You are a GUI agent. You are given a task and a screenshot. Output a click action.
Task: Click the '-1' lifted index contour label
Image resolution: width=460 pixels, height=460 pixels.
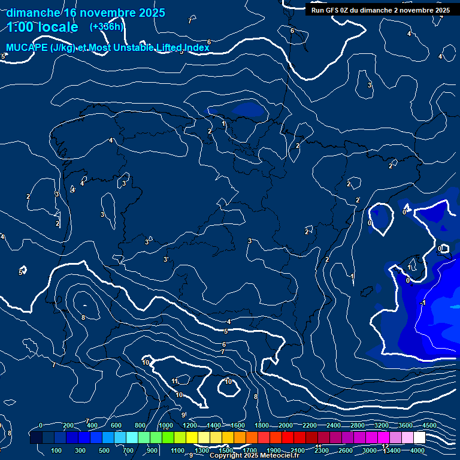coord(422,302)
